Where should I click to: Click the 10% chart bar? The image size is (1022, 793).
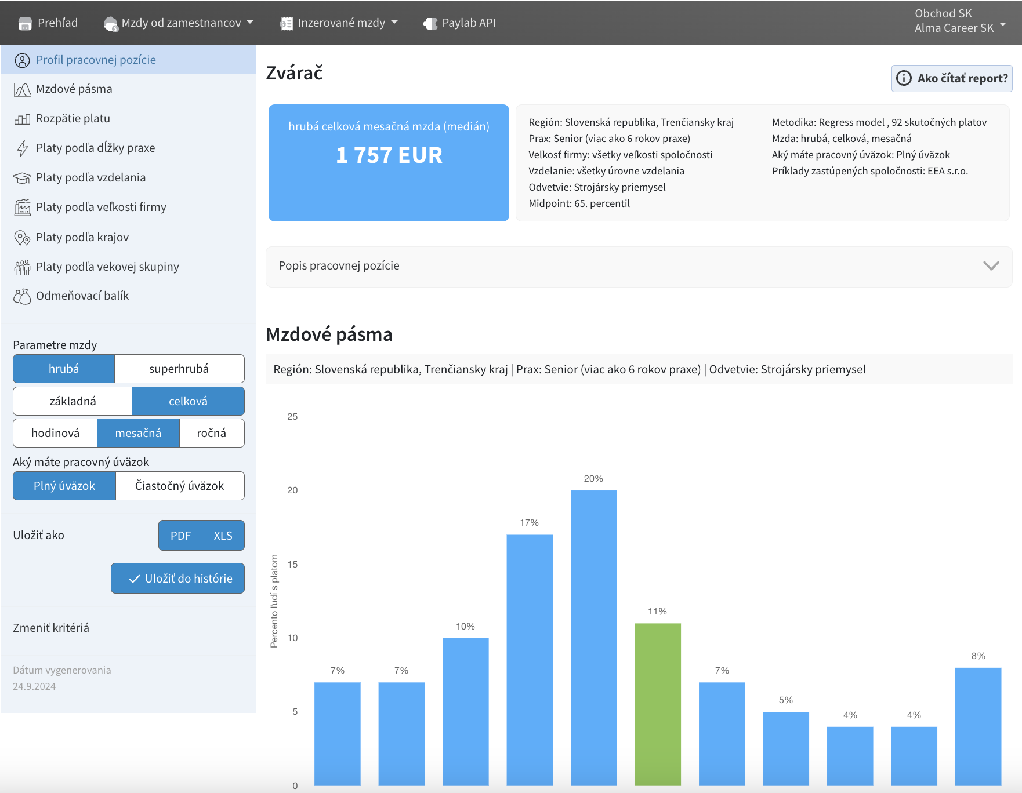pos(465,712)
